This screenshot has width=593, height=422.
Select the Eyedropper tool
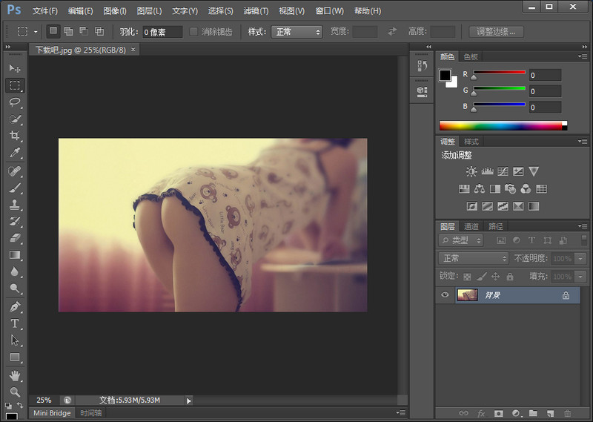[x=15, y=153]
